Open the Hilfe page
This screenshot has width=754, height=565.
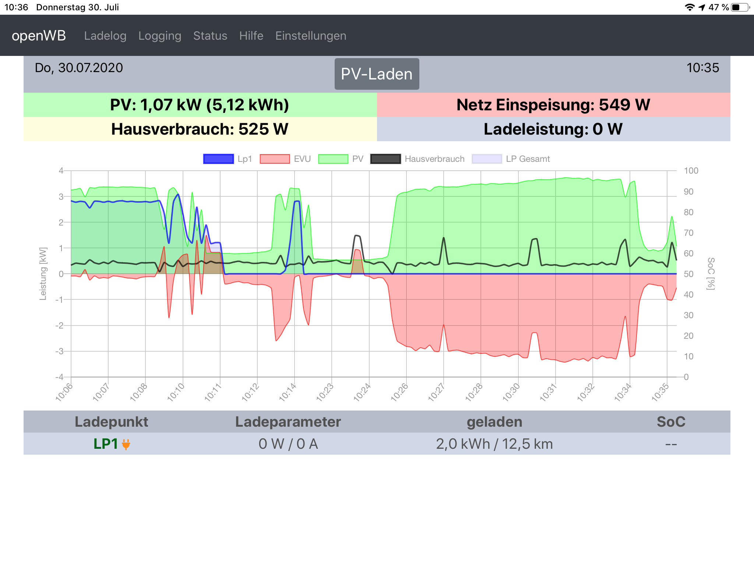251,36
